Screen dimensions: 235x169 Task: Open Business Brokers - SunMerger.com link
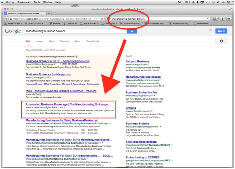point(48,74)
